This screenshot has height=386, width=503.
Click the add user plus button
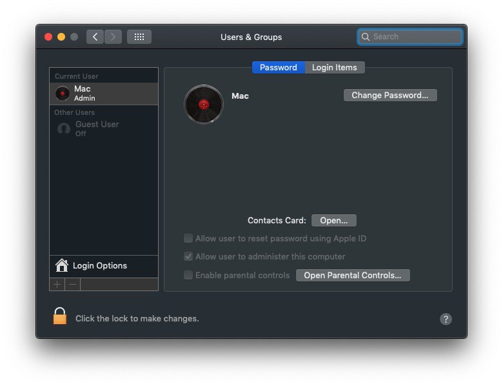click(x=57, y=284)
